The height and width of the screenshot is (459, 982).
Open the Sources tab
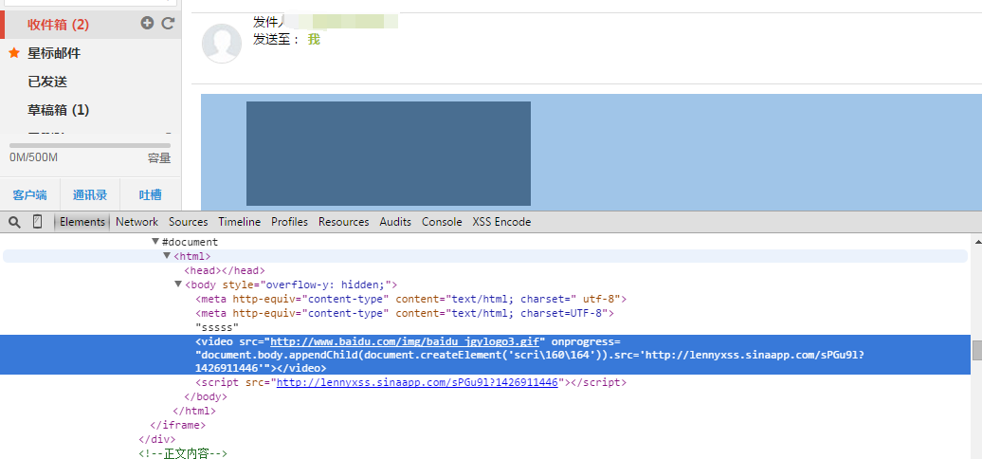coord(188,222)
